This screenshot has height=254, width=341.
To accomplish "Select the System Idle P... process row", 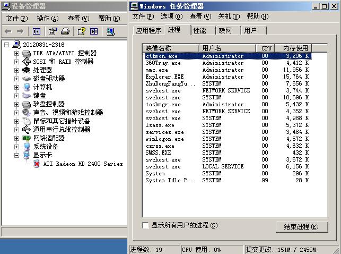I will tap(228, 180).
